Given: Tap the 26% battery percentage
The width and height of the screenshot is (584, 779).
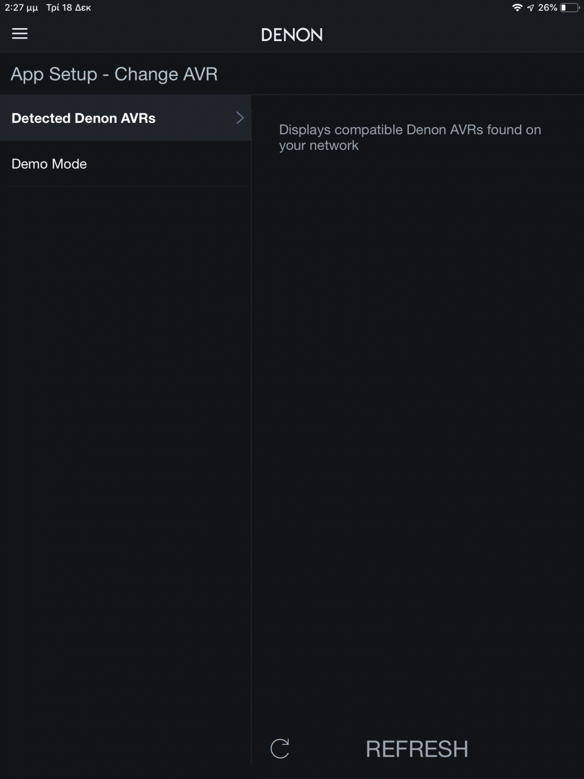Looking at the screenshot, I should click(x=547, y=8).
